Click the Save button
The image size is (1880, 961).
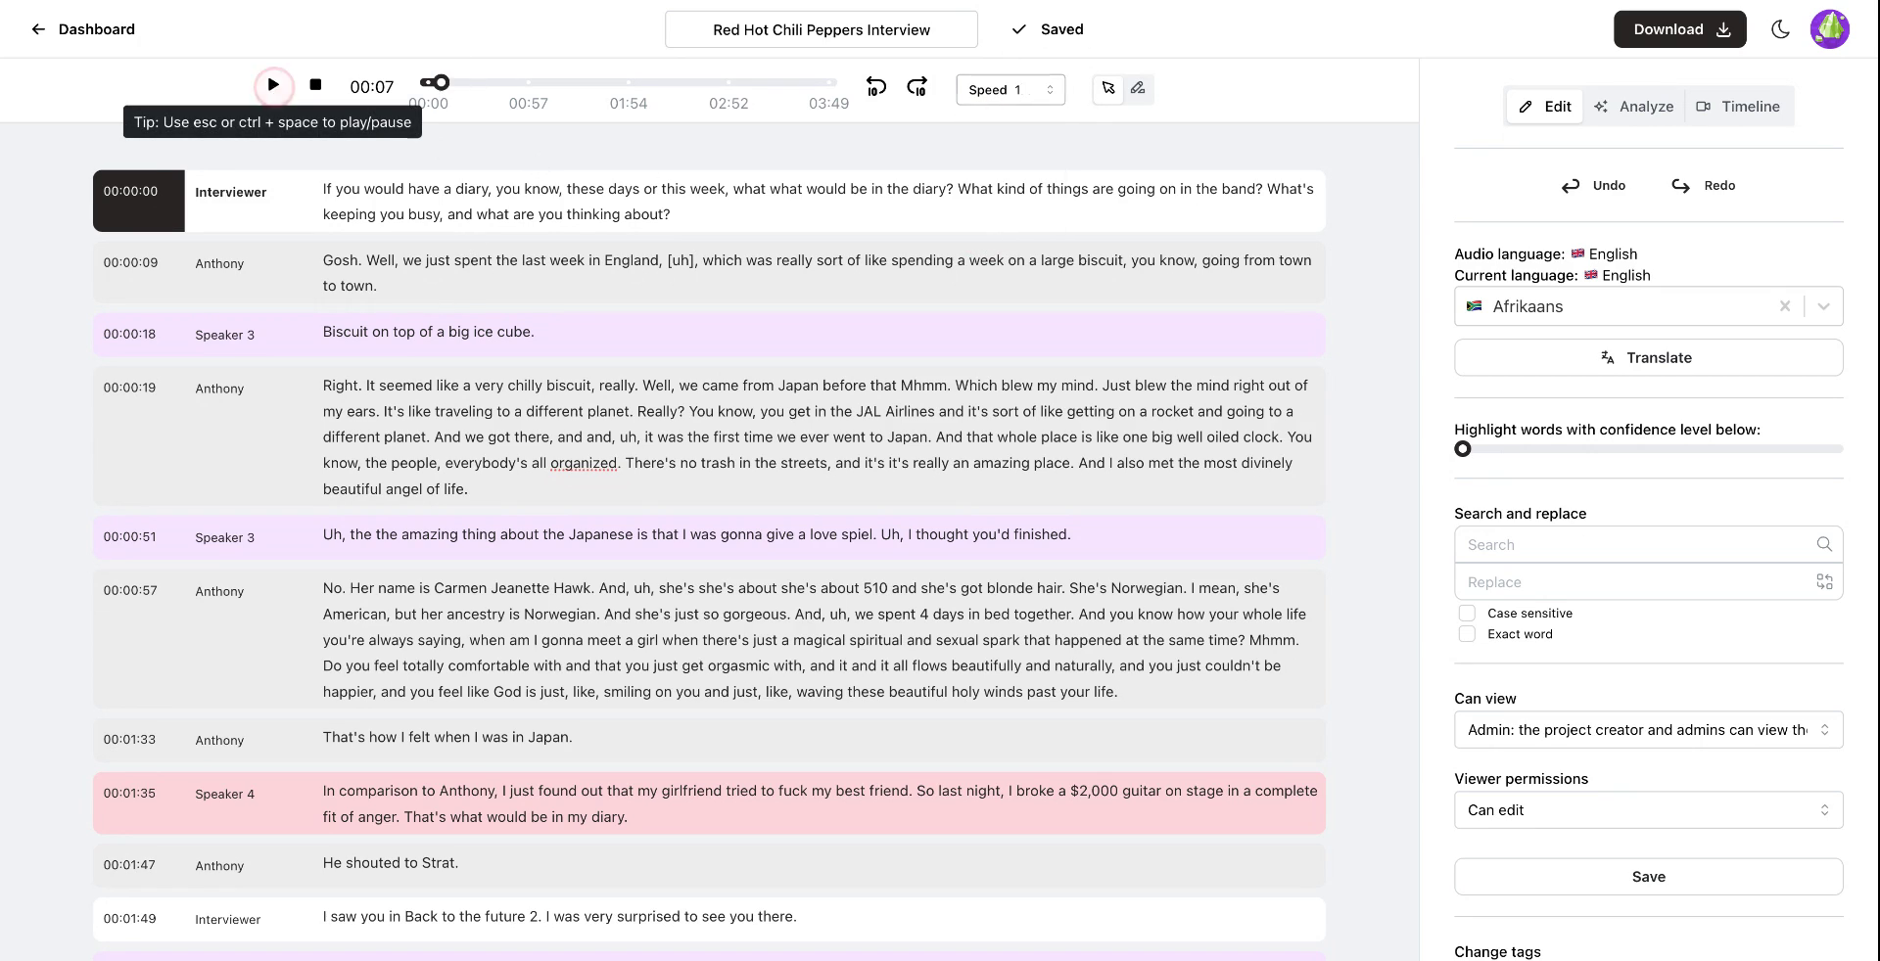[x=1648, y=877]
